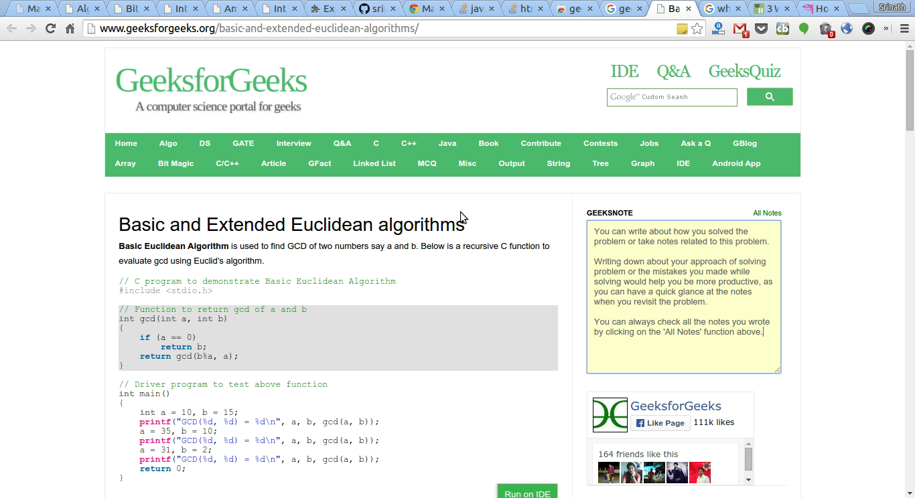The image size is (915, 498).
Task: Click the green speech bubble extension icon
Action: coord(804,29)
